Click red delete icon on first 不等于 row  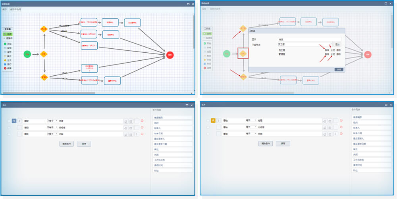(142, 121)
